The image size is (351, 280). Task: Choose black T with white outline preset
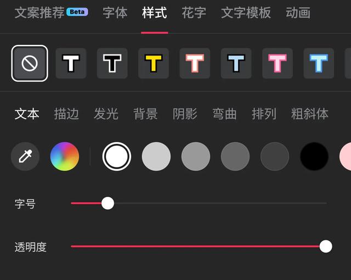112,63
